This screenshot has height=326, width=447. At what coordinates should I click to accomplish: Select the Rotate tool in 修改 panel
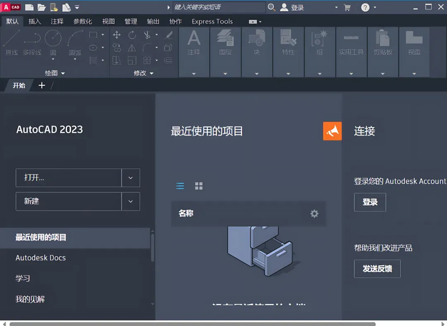[x=132, y=35]
